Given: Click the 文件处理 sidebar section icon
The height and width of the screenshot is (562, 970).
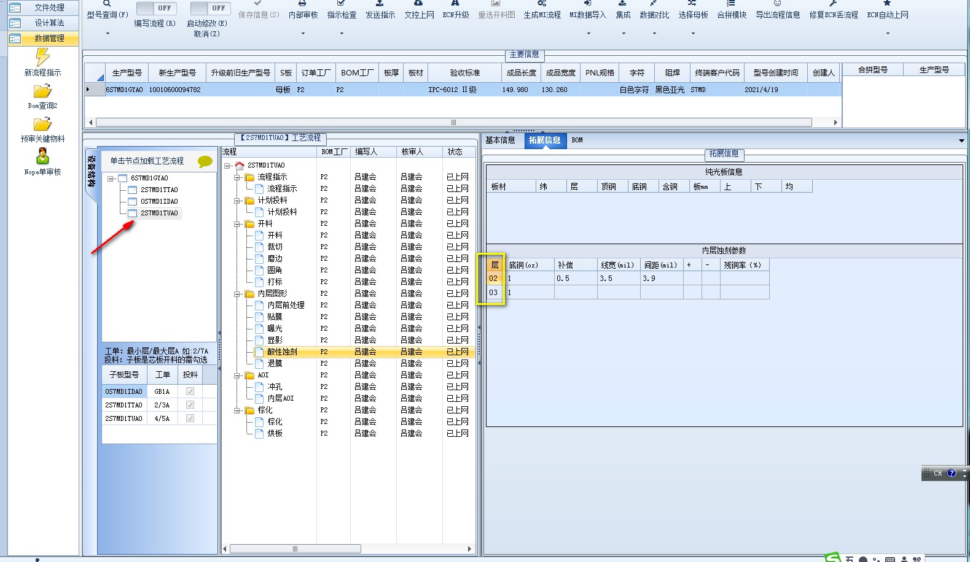Looking at the screenshot, I should (x=15, y=7).
